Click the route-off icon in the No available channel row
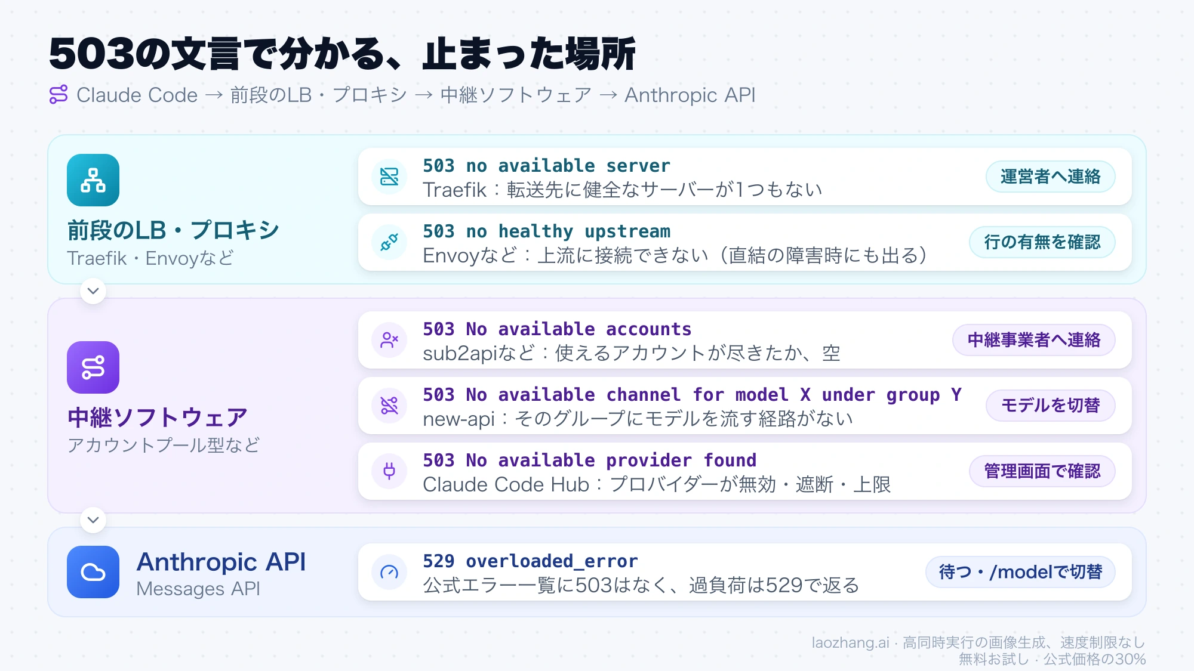 (389, 406)
